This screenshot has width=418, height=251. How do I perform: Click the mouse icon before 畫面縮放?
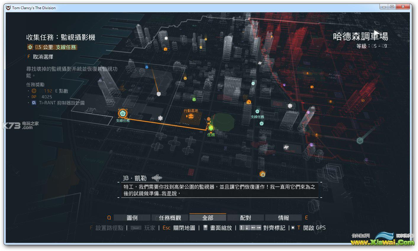click(206, 228)
